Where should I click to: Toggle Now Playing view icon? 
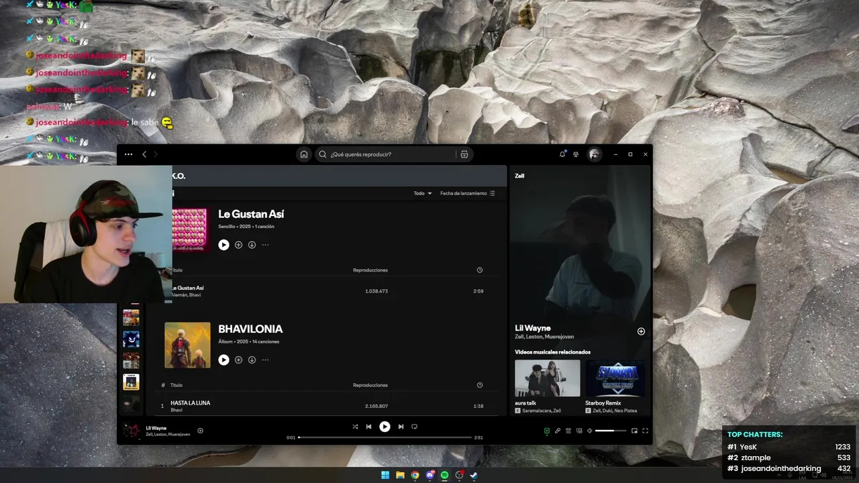547,431
